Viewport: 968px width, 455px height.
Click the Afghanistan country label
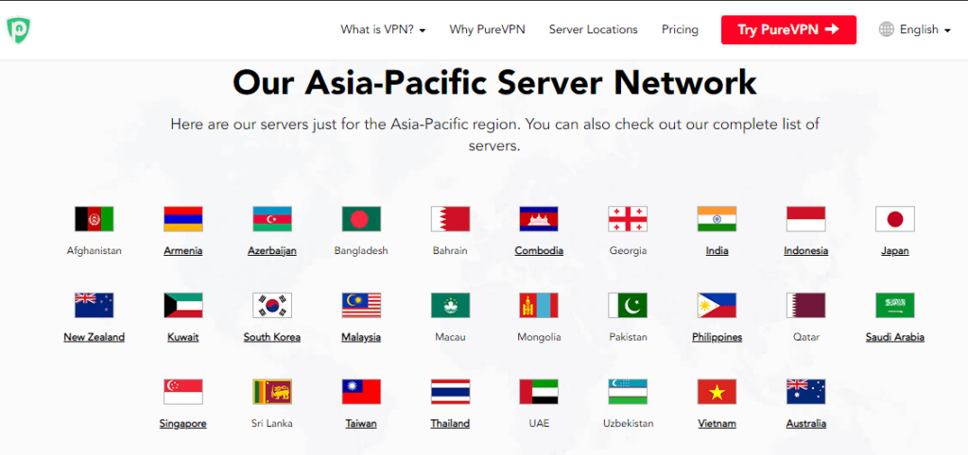(x=95, y=251)
